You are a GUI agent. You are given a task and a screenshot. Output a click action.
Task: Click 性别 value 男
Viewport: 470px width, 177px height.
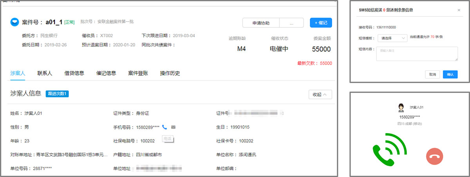(x=27, y=127)
